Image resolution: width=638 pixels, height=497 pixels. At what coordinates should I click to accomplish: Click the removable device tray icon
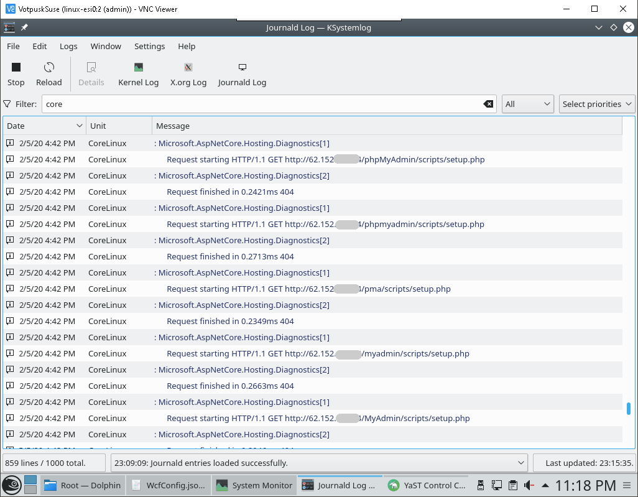(481, 485)
